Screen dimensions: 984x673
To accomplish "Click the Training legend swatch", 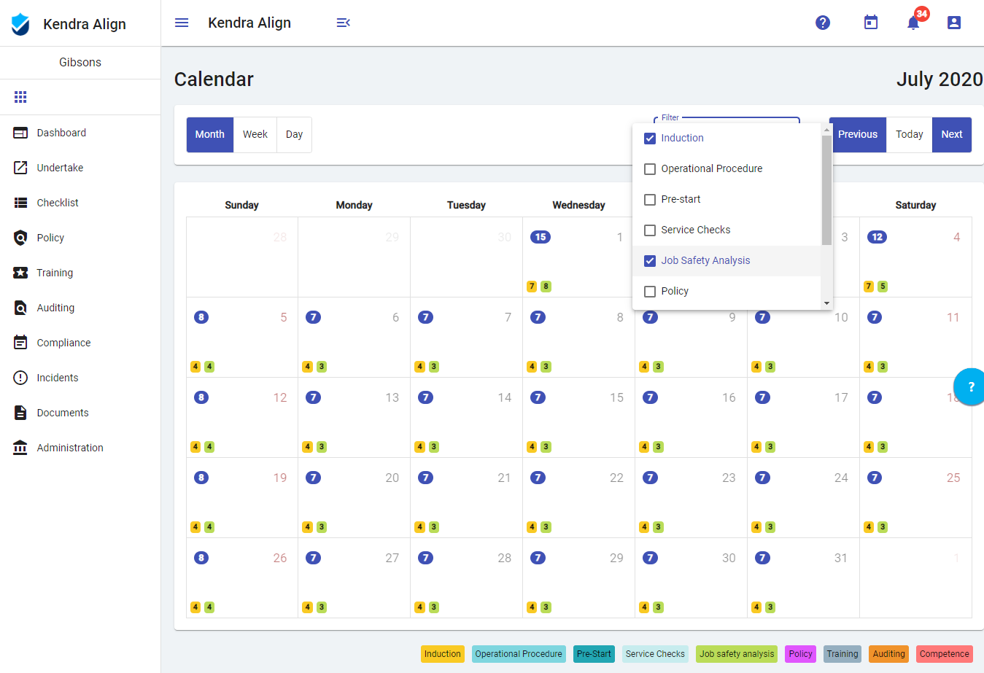I will tap(842, 654).
